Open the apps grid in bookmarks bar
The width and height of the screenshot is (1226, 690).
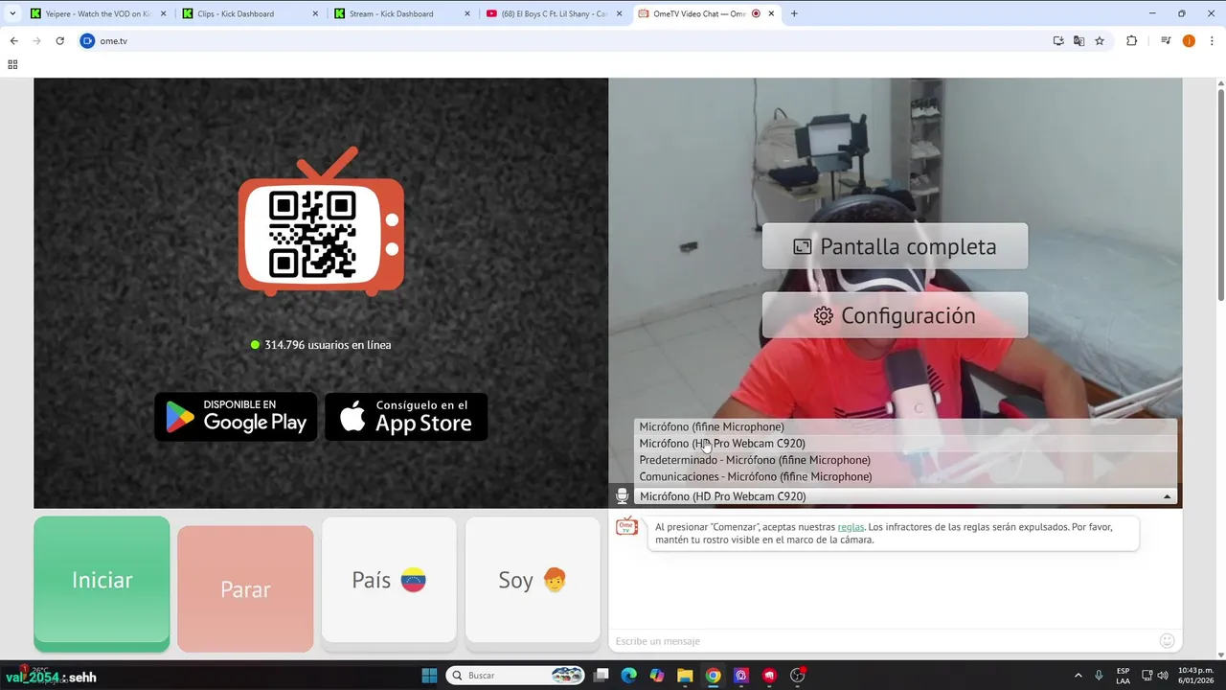(12, 64)
